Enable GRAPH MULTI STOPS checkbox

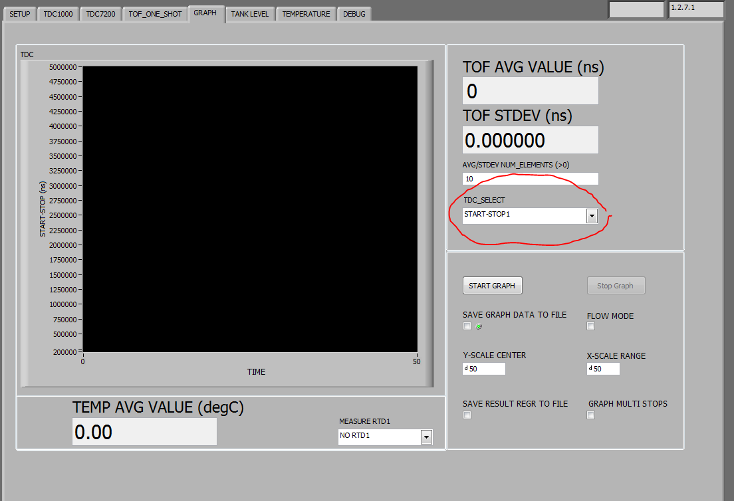click(x=591, y=415)
